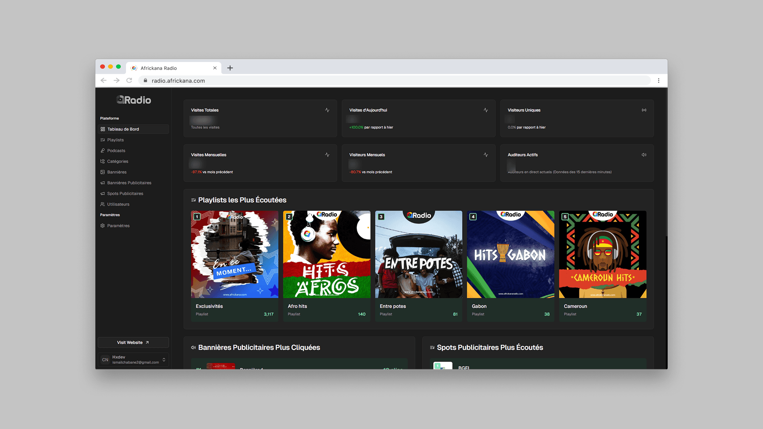Open Catégories via its sidebar icon
Image resolution: width=763 pixels, height=429 pixels.
coord(103,161)
